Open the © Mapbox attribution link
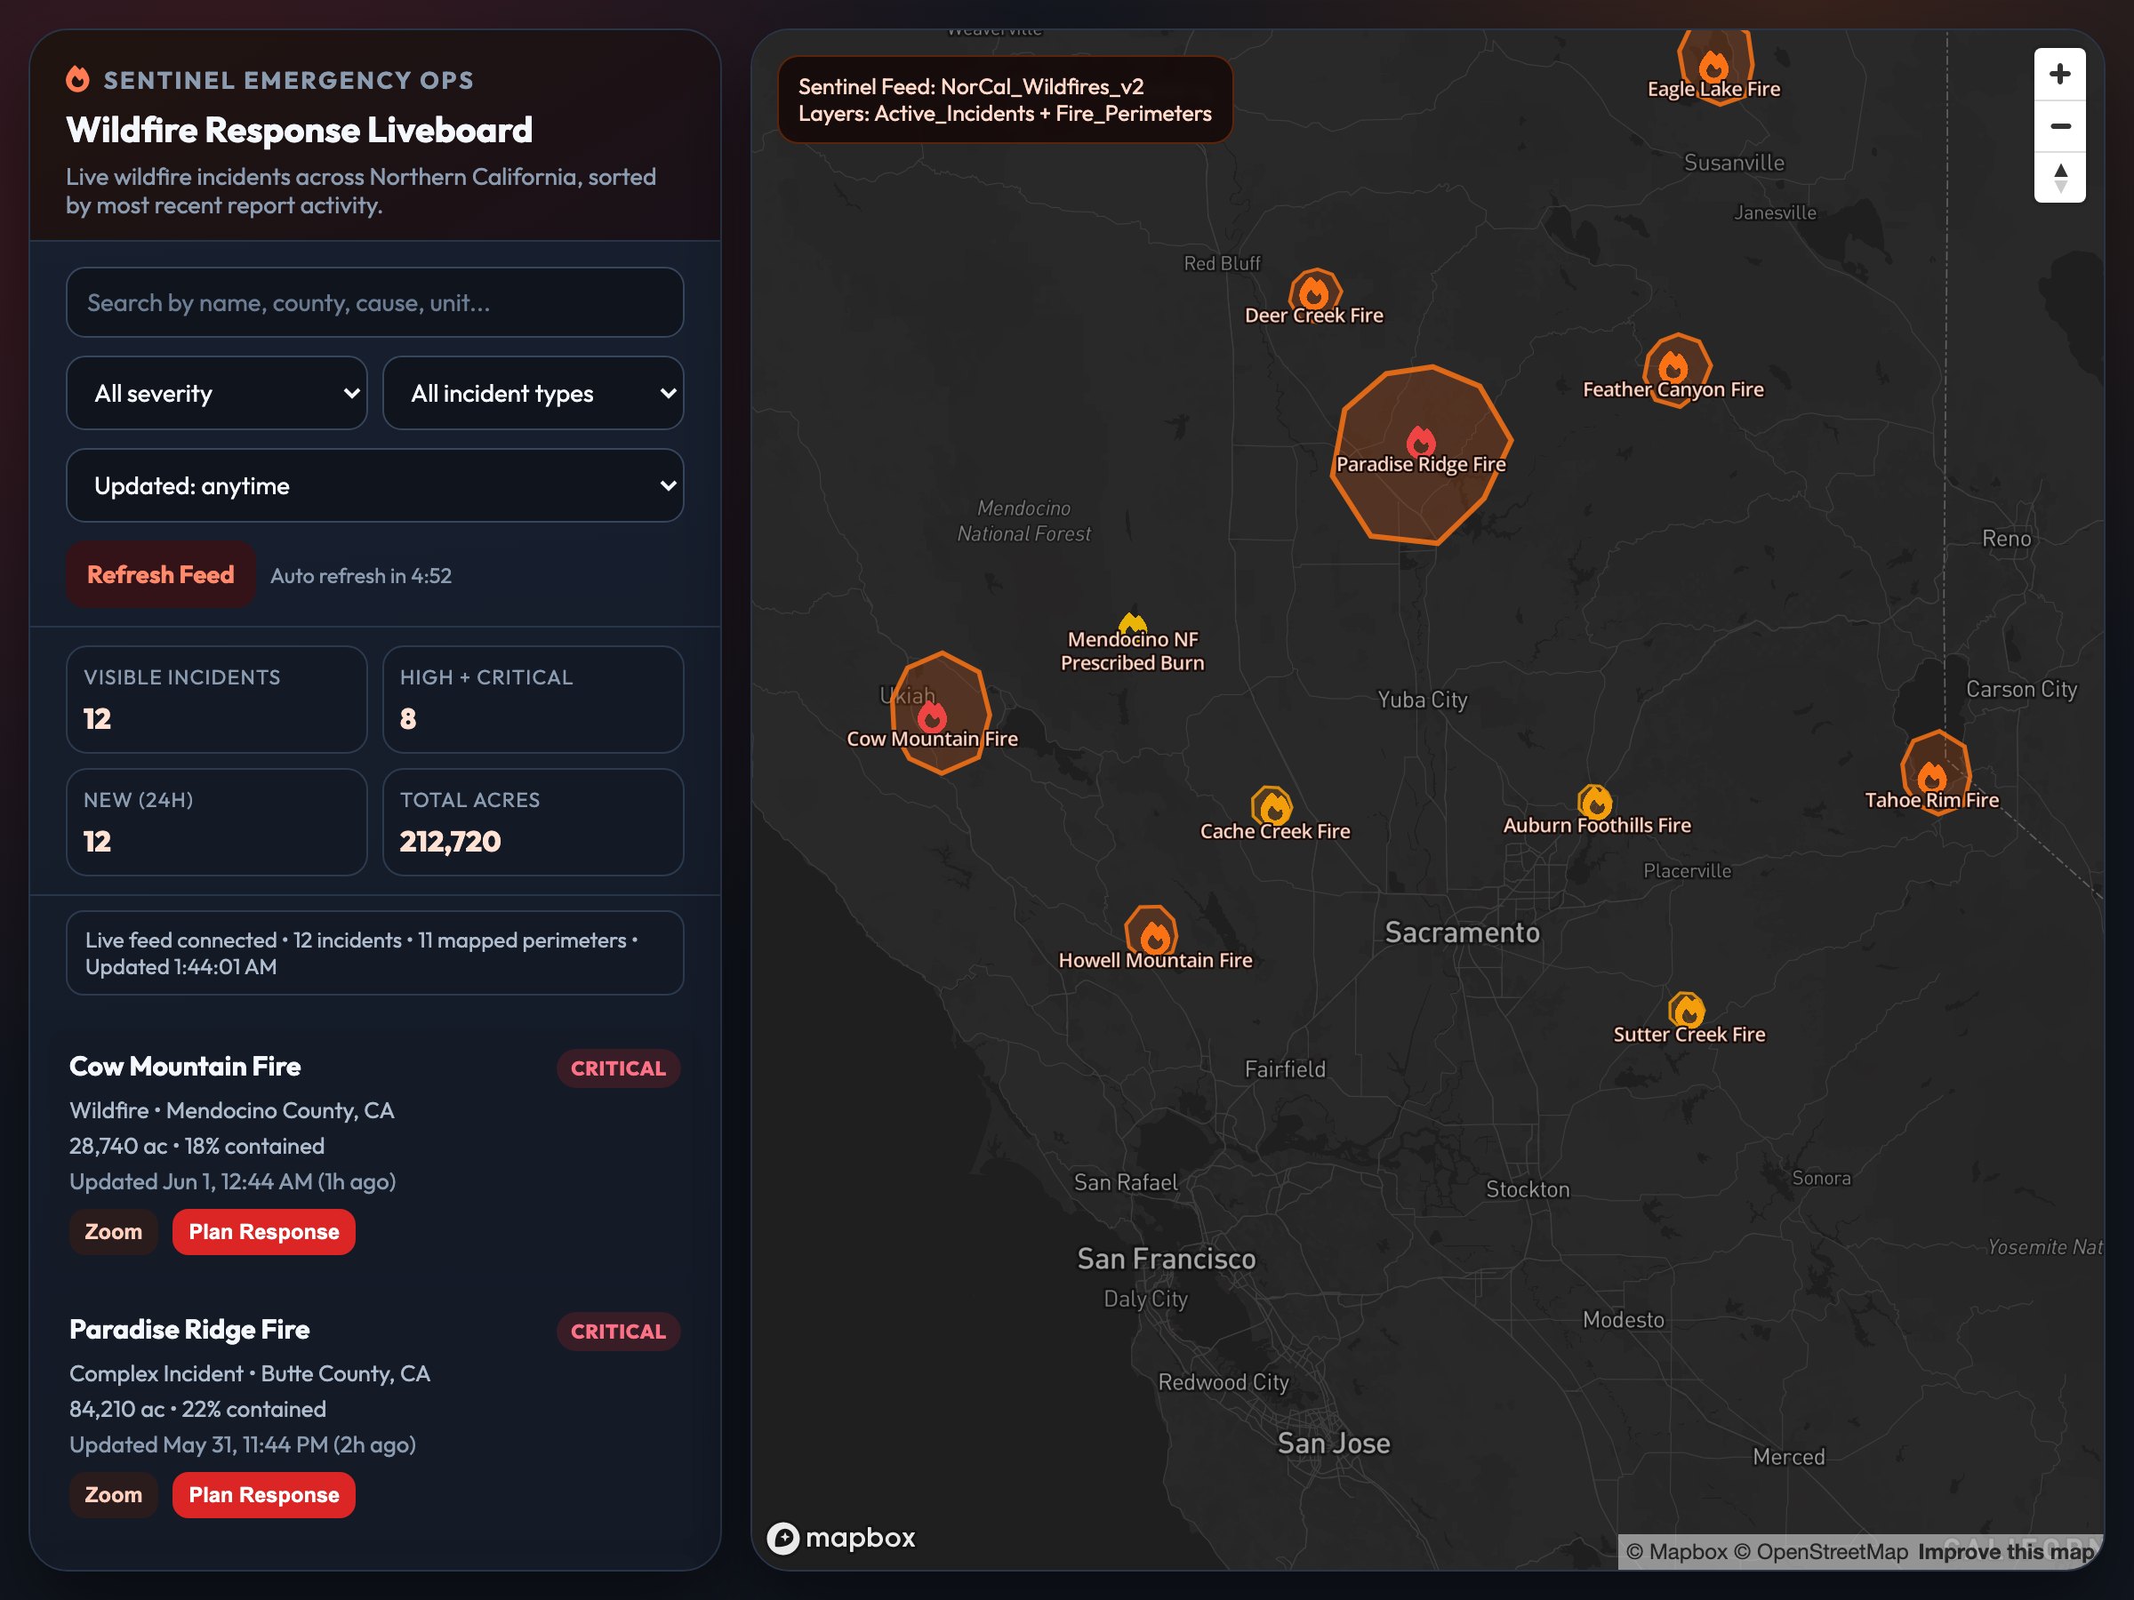2134x1600 pixels. (x=1677, y=1552)
